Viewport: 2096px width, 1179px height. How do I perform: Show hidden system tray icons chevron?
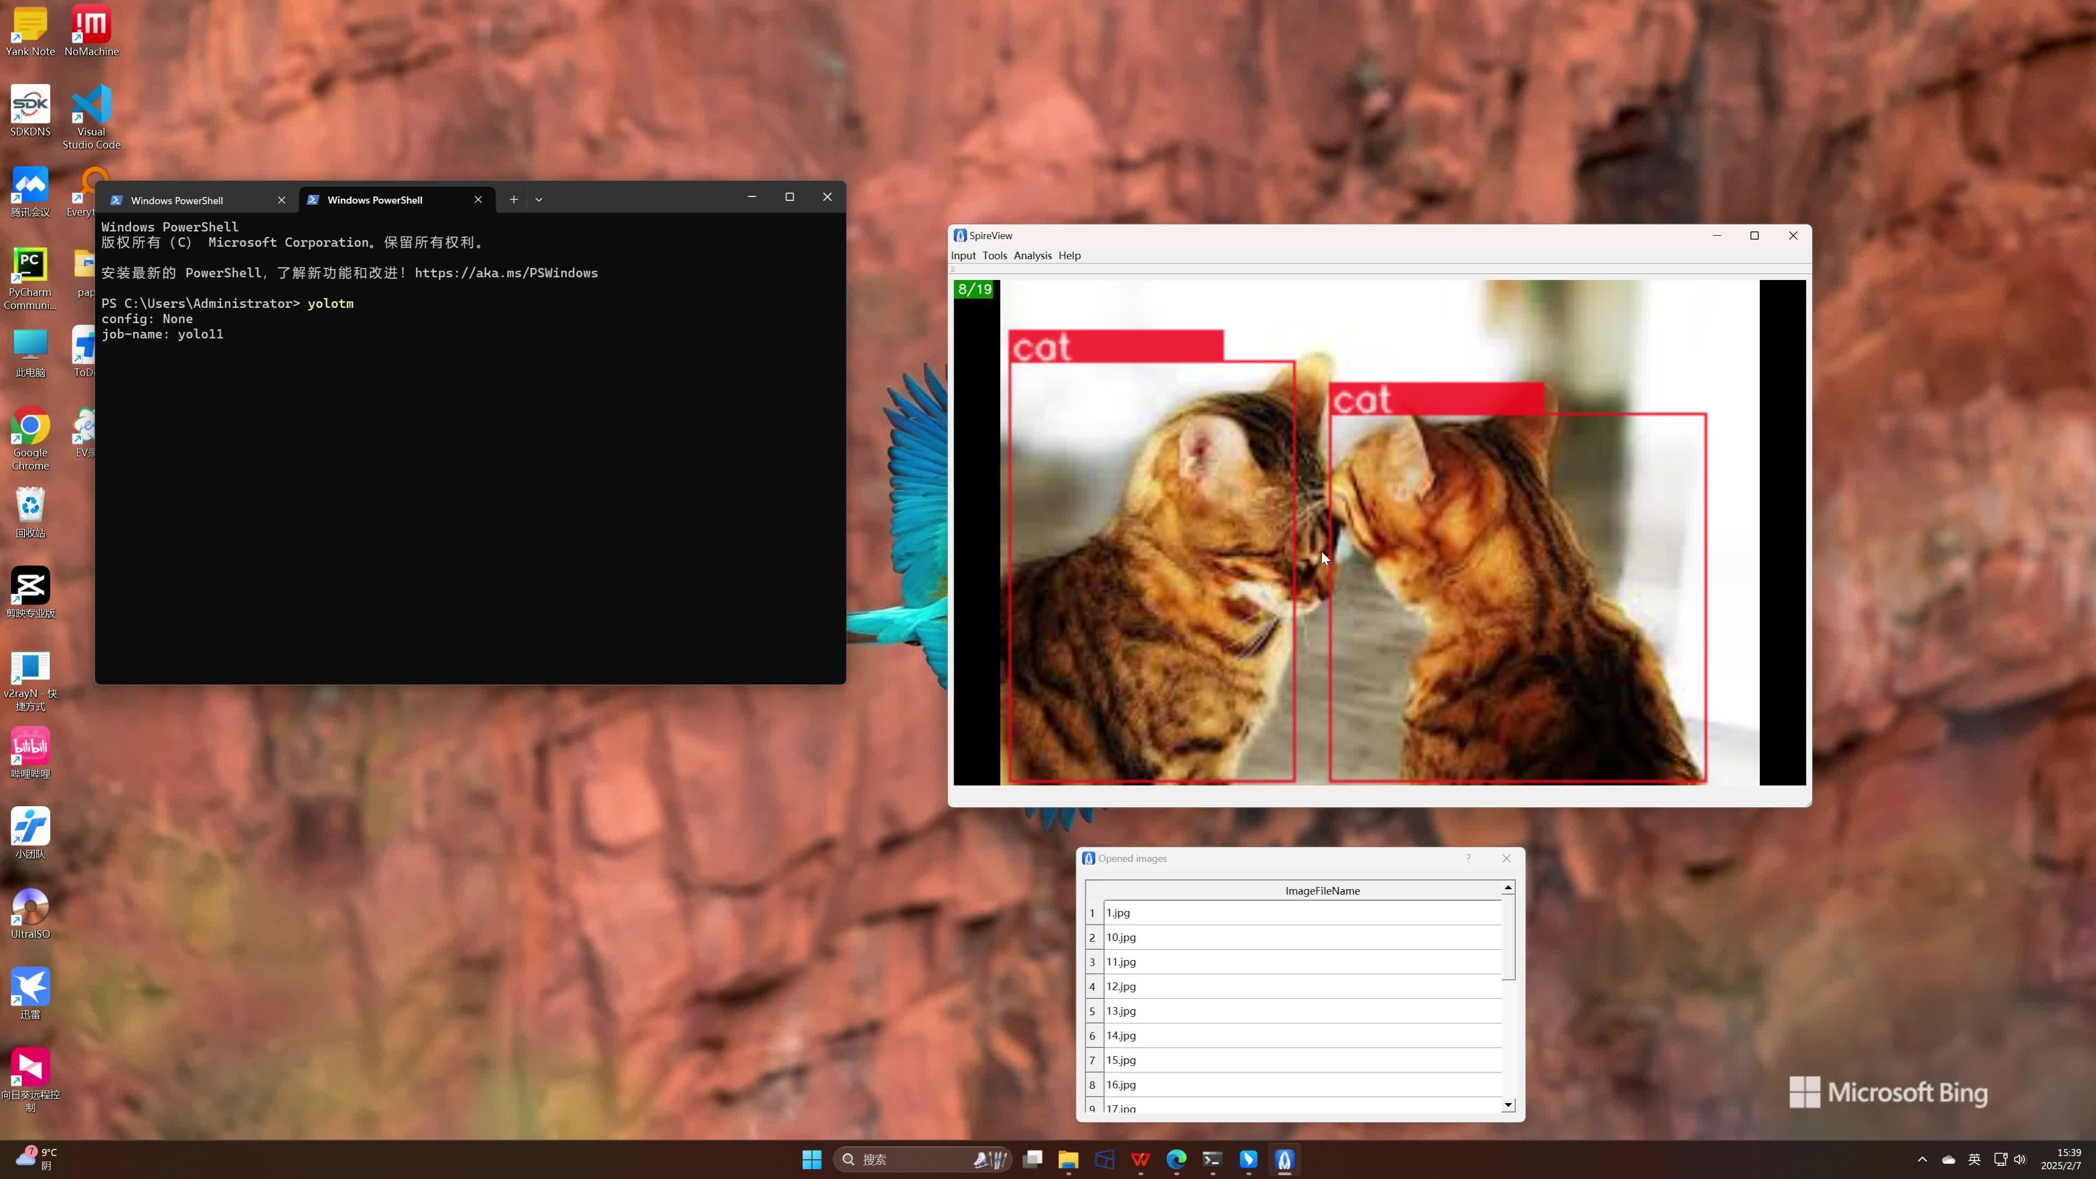pos(1922,1159)
